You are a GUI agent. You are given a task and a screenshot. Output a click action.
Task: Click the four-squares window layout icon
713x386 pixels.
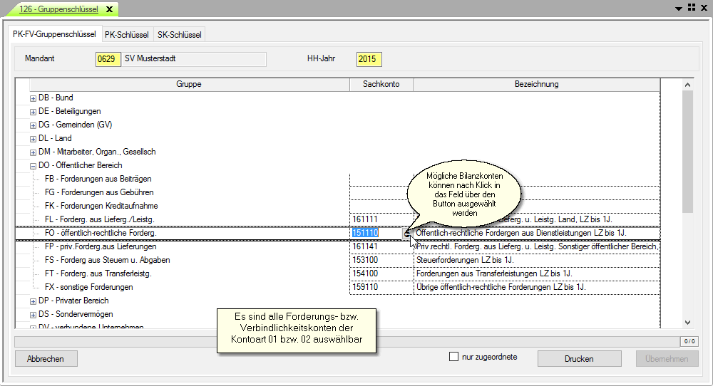(691, 7)
